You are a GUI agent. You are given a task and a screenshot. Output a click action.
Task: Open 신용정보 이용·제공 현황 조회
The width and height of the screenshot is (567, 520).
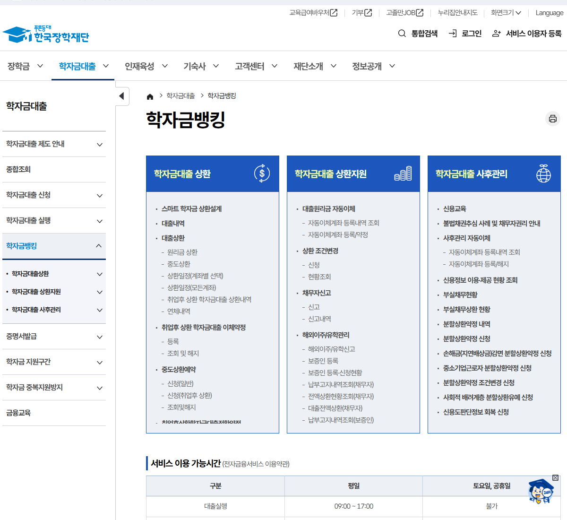pos(480,280)
